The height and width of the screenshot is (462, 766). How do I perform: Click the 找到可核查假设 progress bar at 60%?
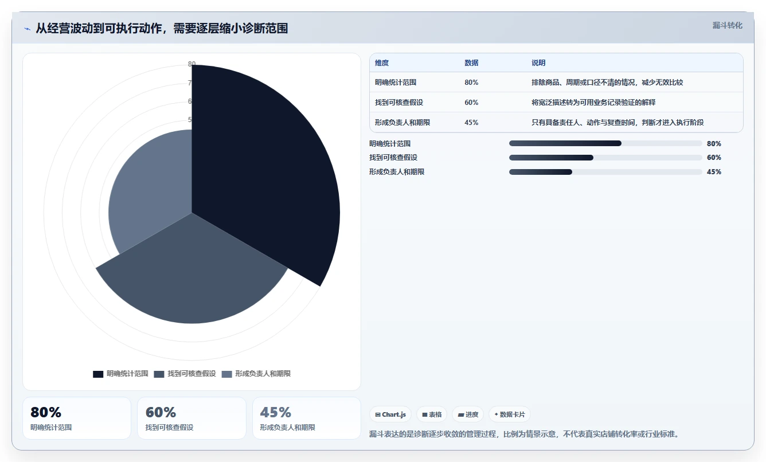(605, 158)
